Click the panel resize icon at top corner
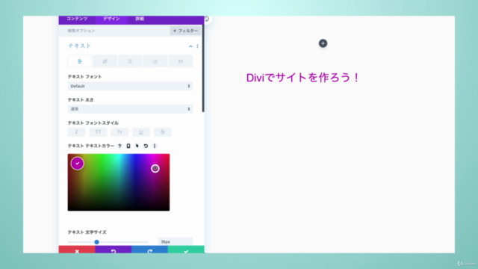This screenshot has height=269, width=478. pyautogui.click(x=207, y=19)
